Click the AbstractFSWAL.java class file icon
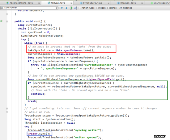170x140 pixels. pos(8,3)
